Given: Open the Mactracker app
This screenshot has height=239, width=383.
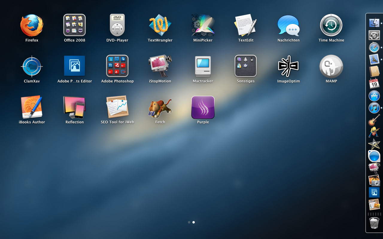Looking at the screenshot, I should (x=203, y=66).
